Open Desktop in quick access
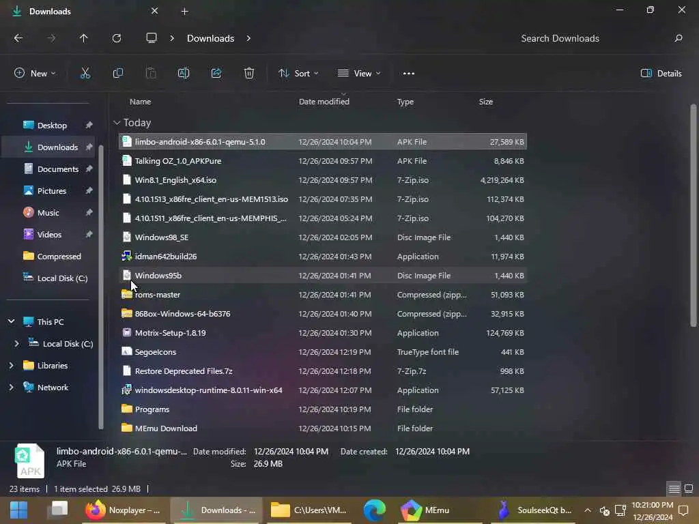The width and height of the screenshot is (699, 524). 51,126
